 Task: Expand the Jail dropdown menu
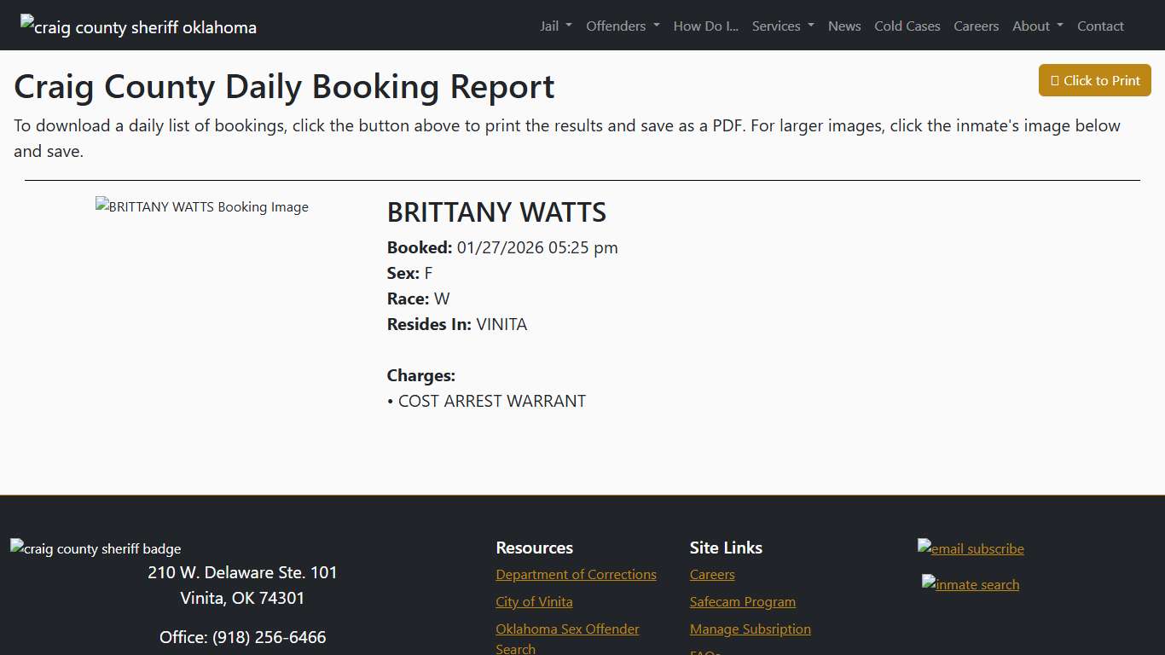coord(555,26)
